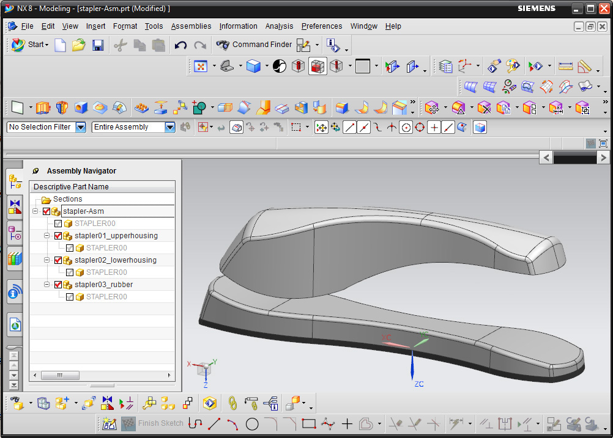Open the Assemblies menu

coord(191,26)
